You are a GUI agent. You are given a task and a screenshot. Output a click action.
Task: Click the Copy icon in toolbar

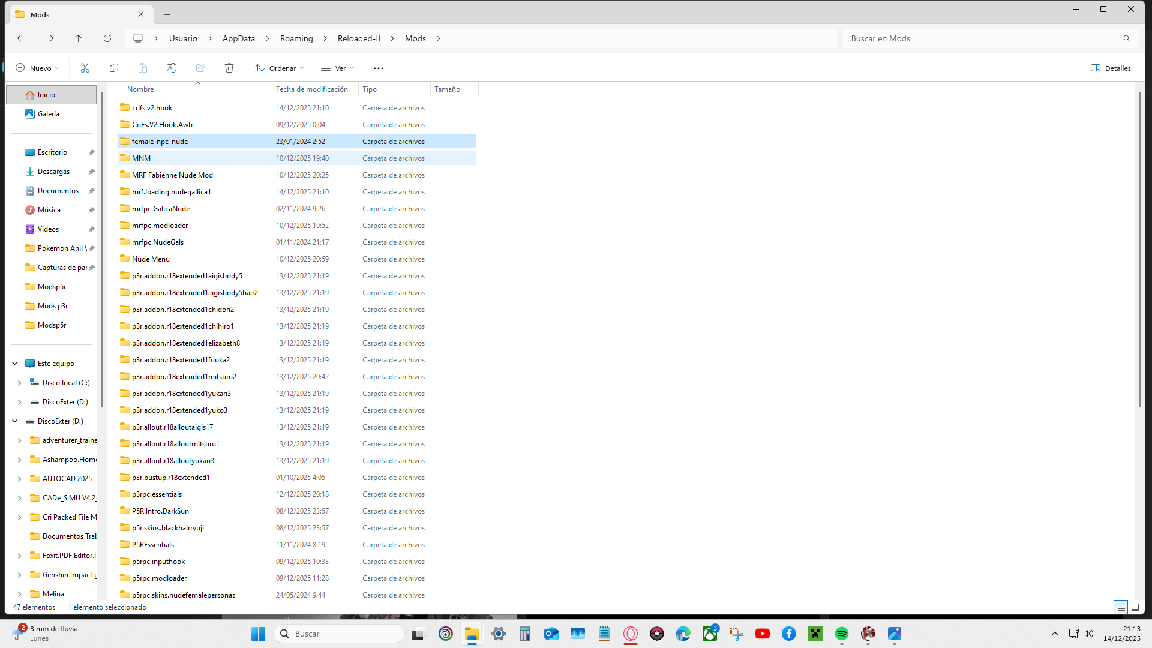pyautogui.click(x=114, y=68)
